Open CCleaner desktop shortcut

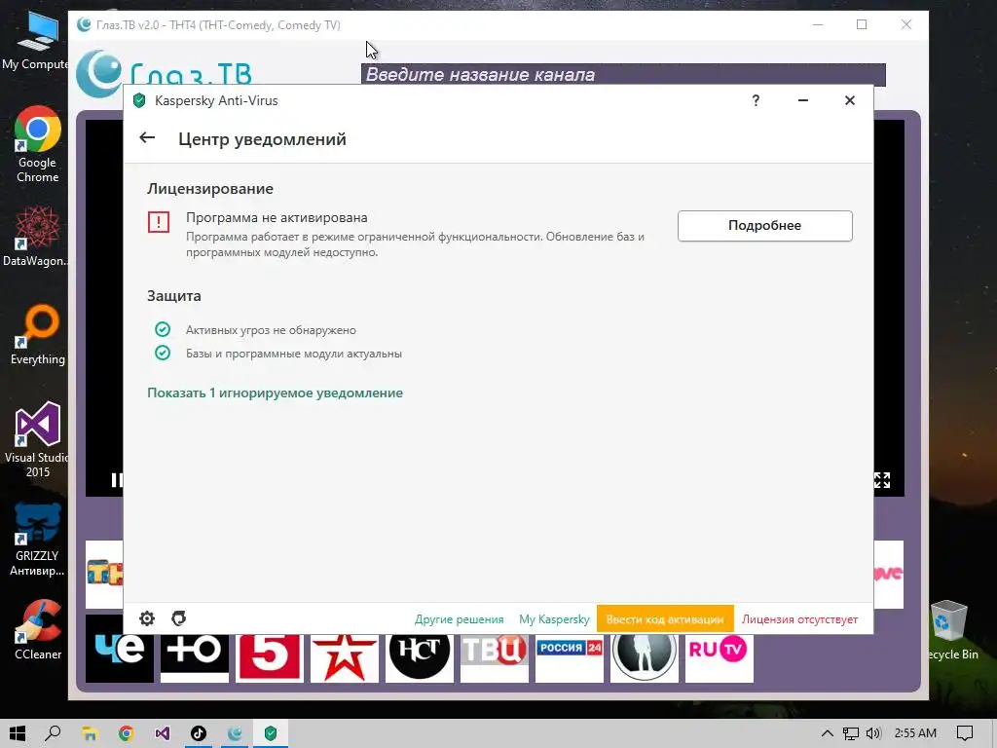38,630
